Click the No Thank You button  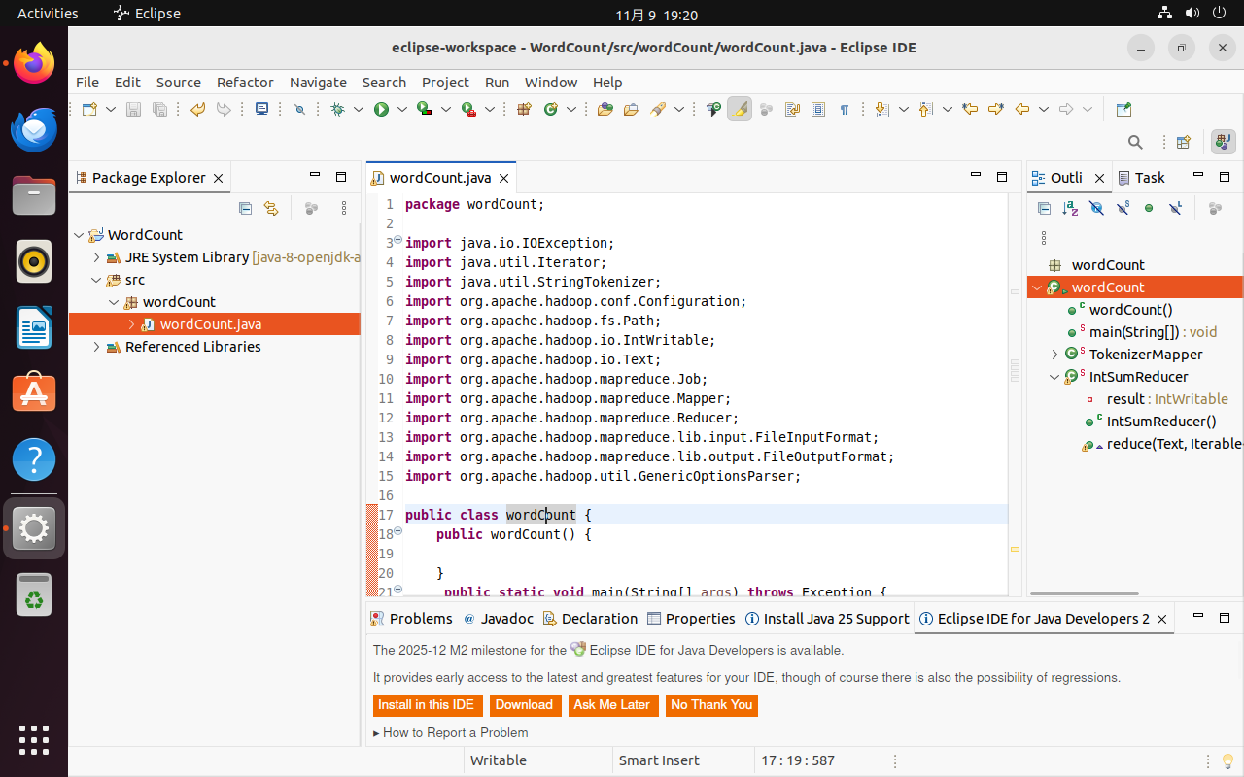[711, 705]
